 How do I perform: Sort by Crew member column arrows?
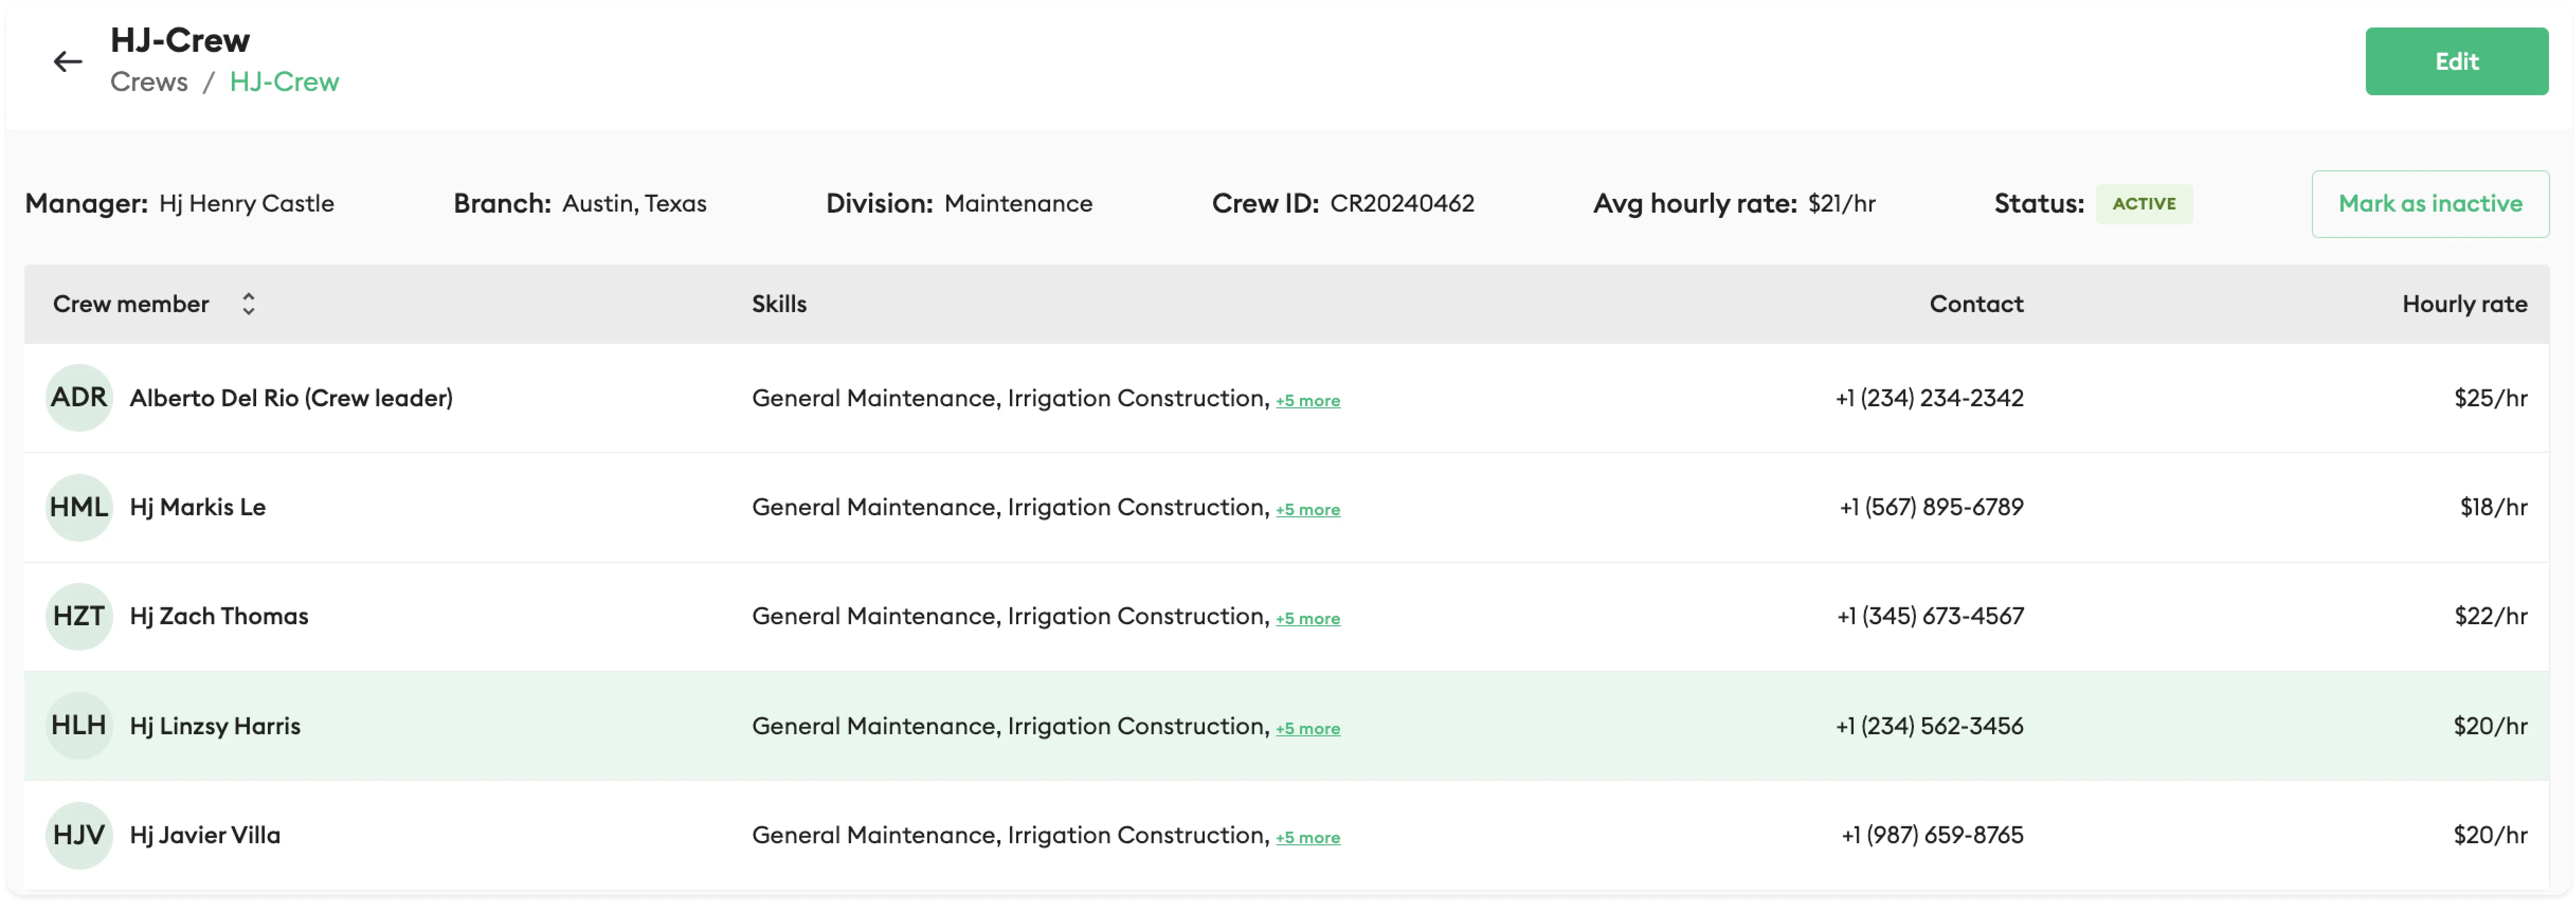tap(248, 304)
